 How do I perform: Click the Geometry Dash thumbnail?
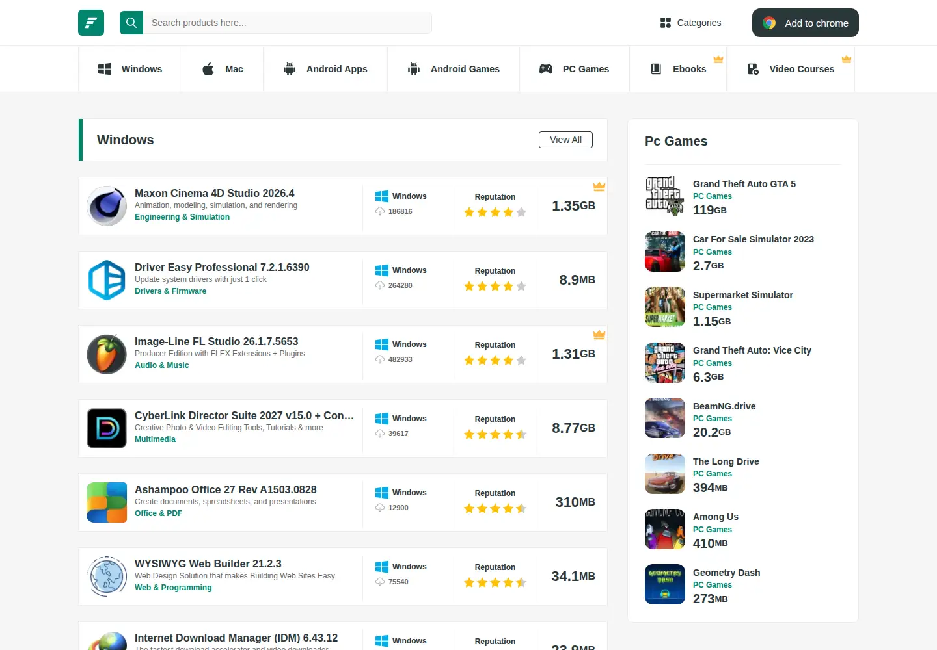click(665, 584)
